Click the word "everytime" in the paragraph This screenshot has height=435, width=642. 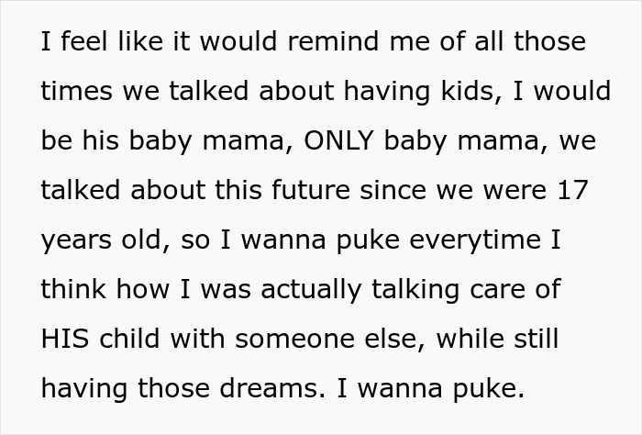[475, 240]
